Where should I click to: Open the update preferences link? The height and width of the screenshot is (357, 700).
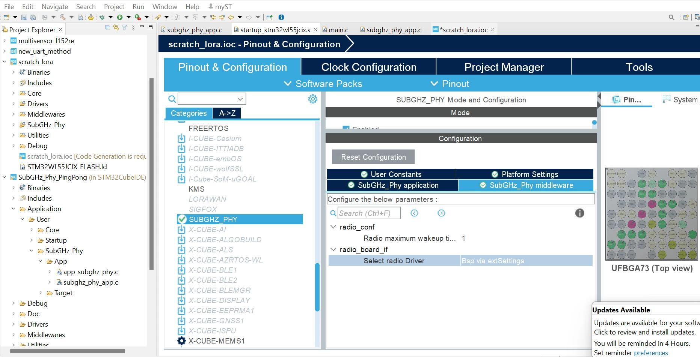pos(651,353)
